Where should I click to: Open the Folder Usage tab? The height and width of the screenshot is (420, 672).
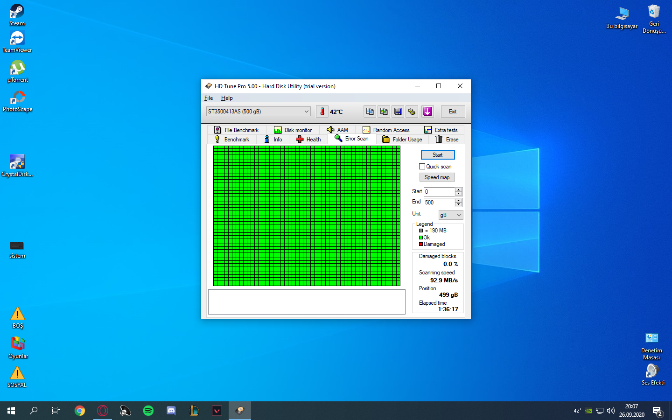[x=402, y=139]
